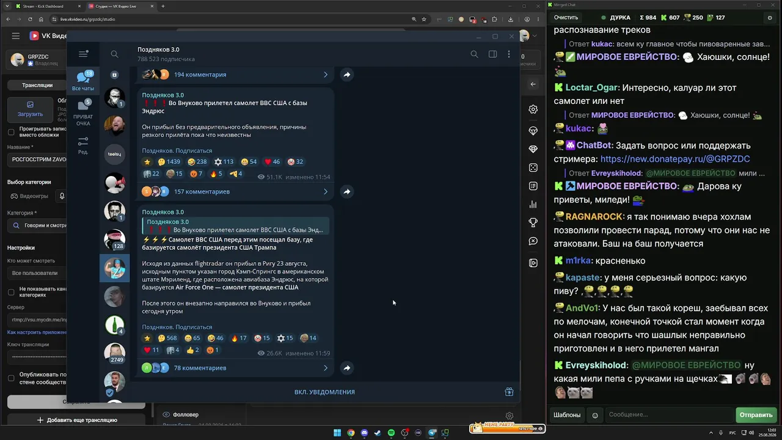Open the 'ПРИВАТОЧКА' chat folder

click(x=83, y=113)
